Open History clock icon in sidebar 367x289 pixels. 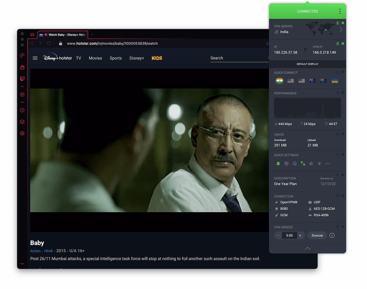coord(22,110)
